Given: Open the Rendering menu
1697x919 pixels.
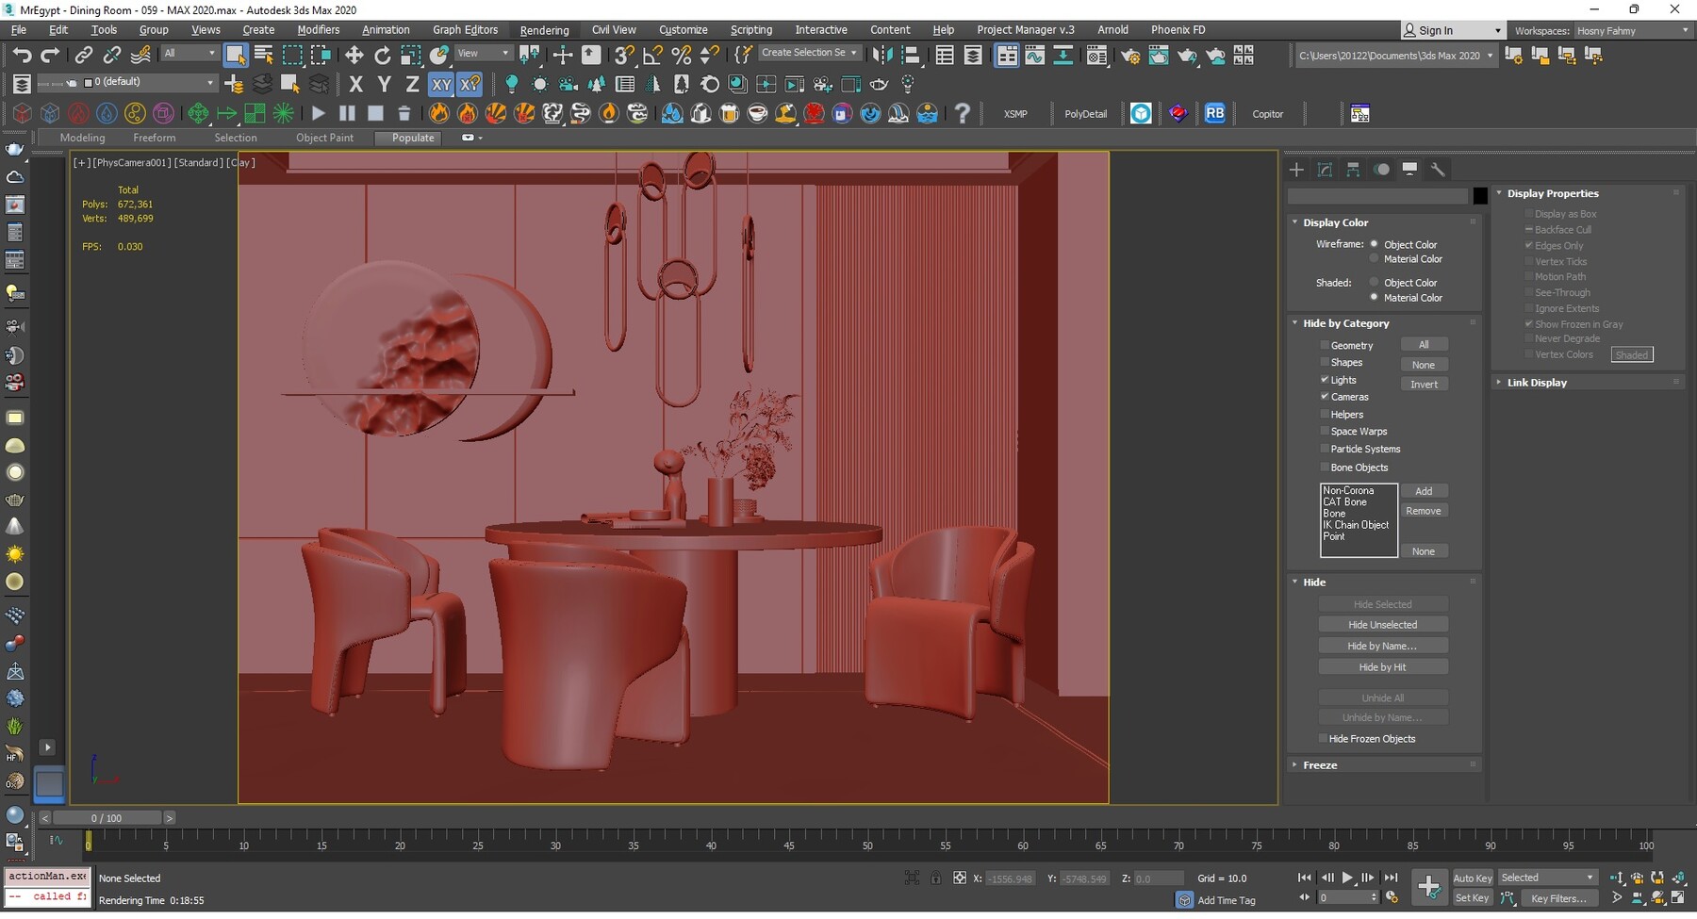Looking at the screenshot, I should tap(544, 29).
